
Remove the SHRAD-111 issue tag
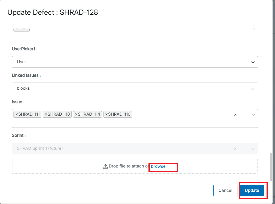tap(17, 114)
